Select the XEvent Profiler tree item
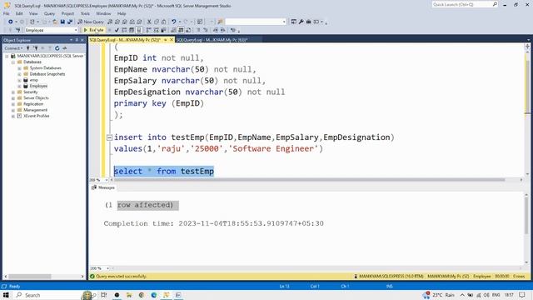 36,116
